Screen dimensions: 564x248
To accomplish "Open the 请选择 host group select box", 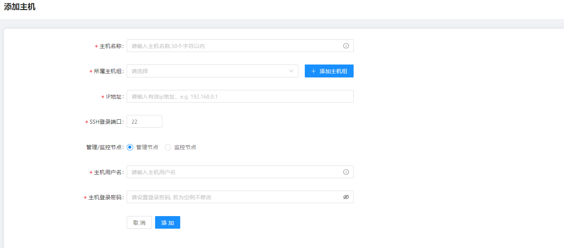I will point(208,71).
